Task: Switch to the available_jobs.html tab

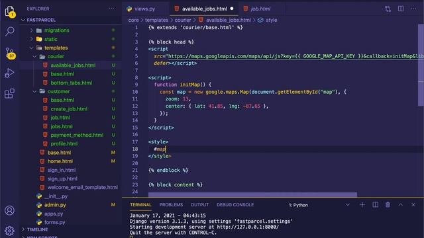Action: [204, 9]
